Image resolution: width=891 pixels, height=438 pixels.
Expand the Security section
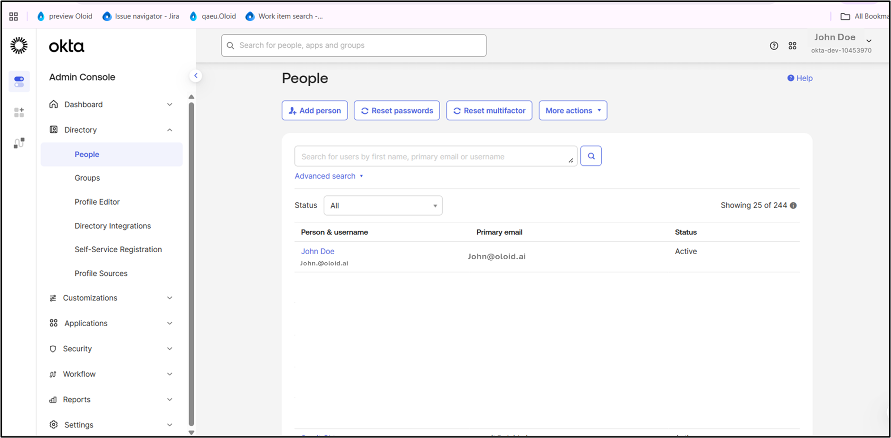coord(112,349)
